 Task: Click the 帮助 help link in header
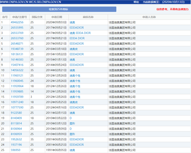pyautogui.click(x=136, y=2)
